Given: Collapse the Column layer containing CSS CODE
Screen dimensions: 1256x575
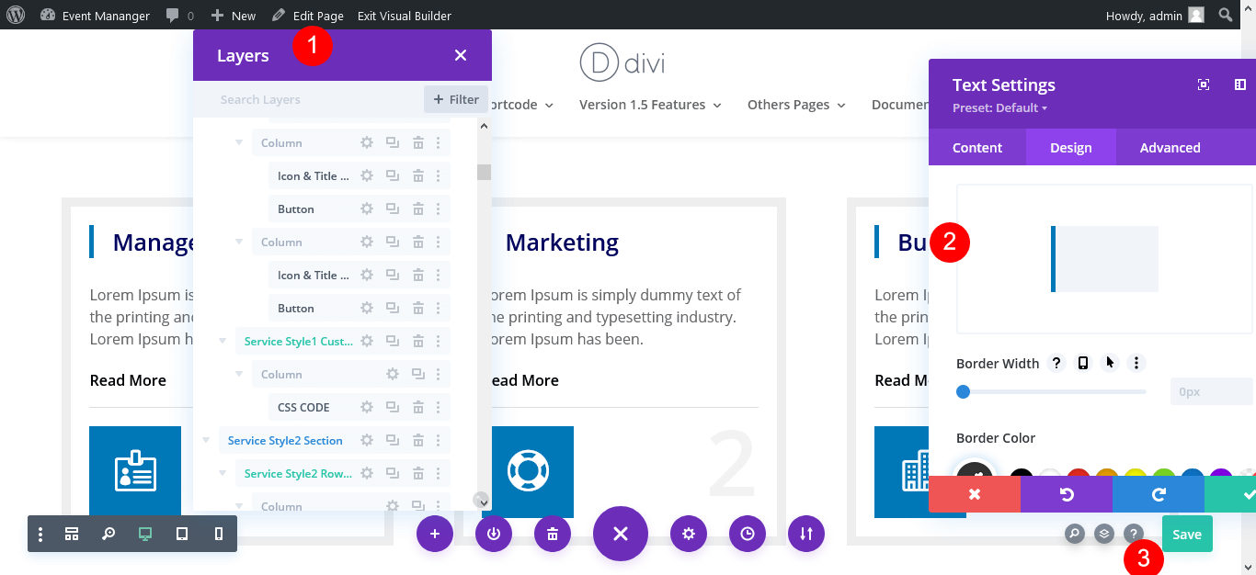Looking at the screenshot, I should [x=239, y=375].
